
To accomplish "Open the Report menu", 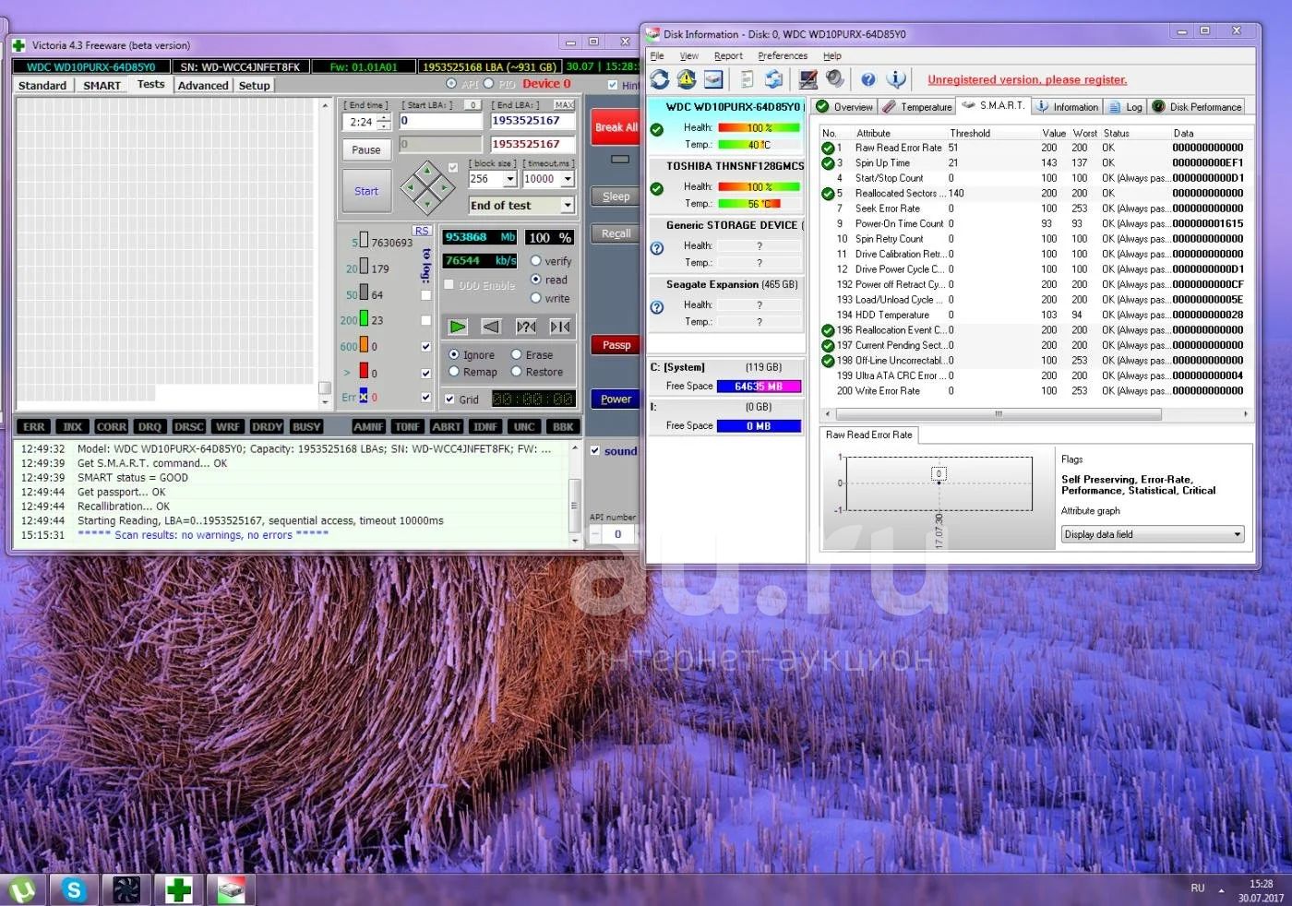I will [728, 56].
